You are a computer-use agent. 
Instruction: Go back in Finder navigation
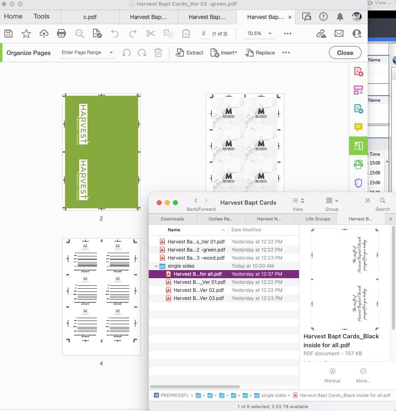(x=196, y=201)
